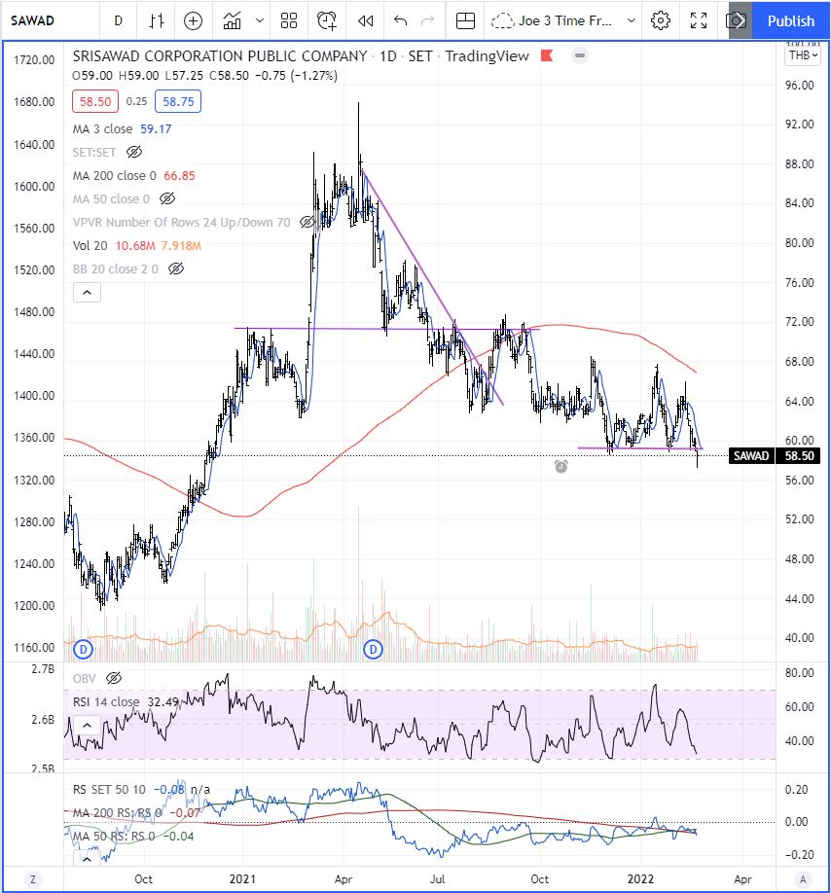831x893 pixels.
Task: Open chart settings gear icon
Action: (x=661, y=21)
